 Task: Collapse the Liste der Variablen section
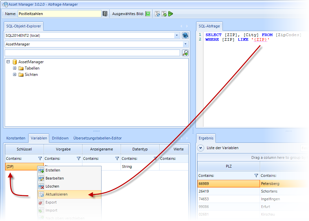coord(201,148)
